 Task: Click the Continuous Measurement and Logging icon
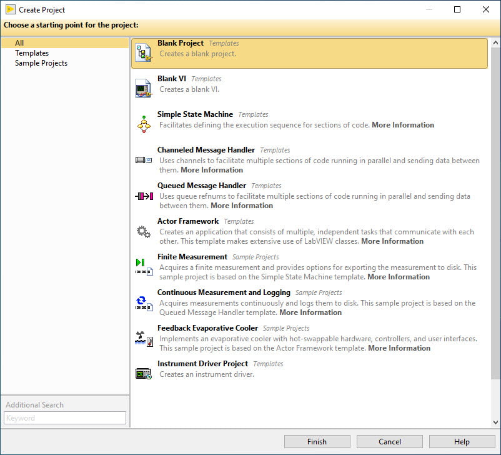point(144,303)
